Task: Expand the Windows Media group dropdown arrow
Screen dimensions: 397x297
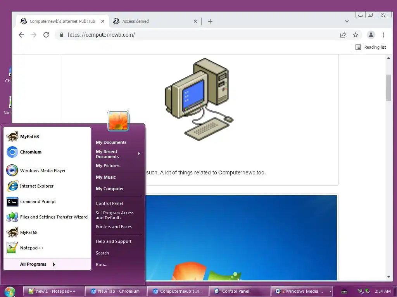Action: click(x=330, y=291)
